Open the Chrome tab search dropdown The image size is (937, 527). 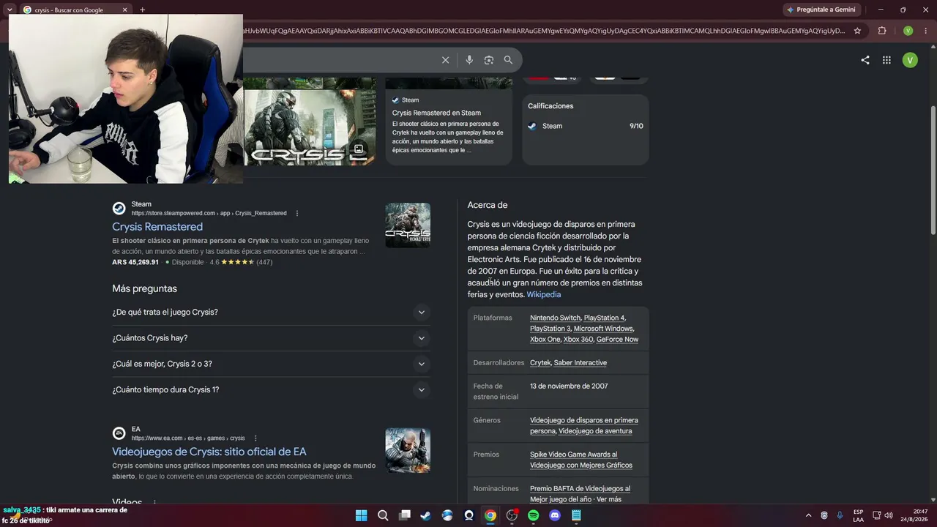click(10, 10)
